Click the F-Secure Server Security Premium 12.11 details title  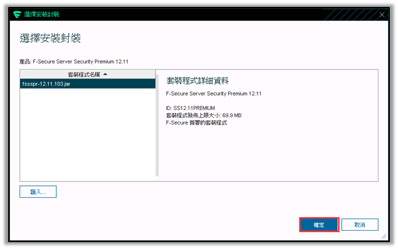point(214,94)
